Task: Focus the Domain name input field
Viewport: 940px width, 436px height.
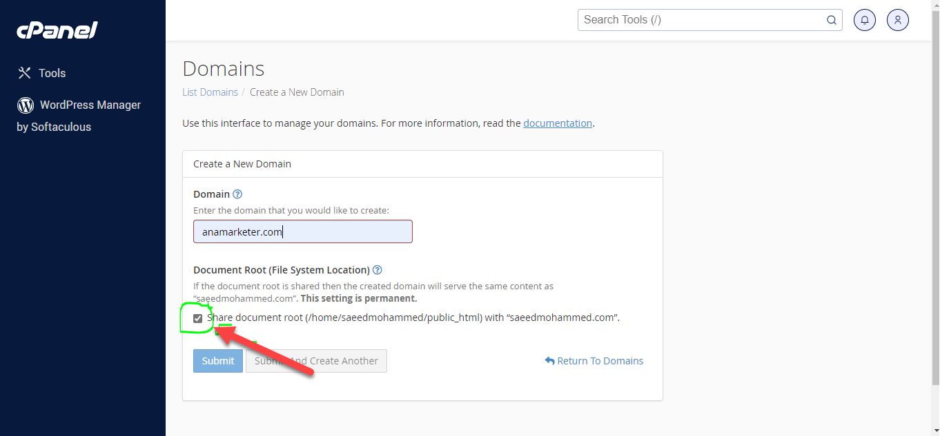Action: click(x=302, y=232)
